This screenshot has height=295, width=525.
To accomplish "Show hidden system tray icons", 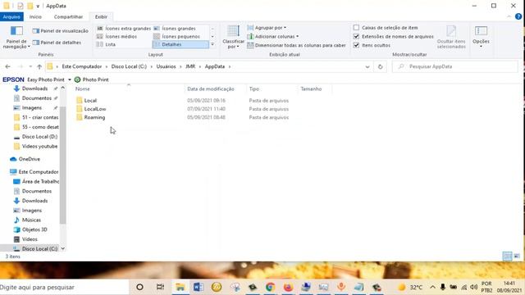I will click(432, 288).
